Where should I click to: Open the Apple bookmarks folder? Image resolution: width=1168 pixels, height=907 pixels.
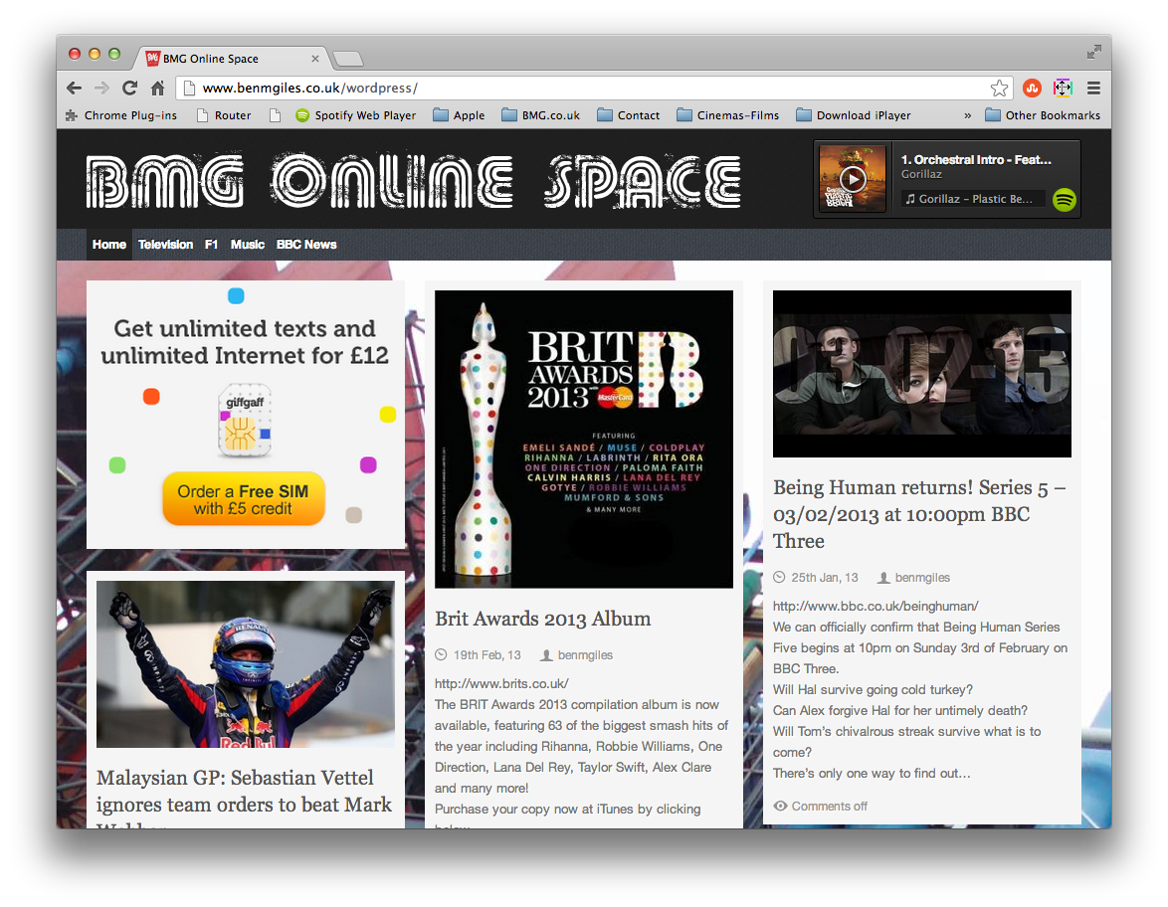pos(459,115)
